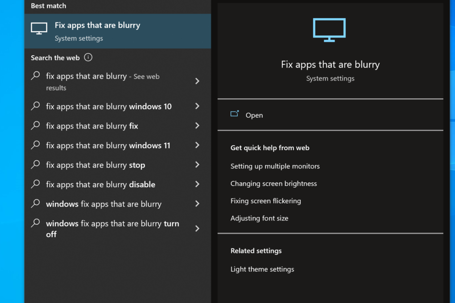Expand the arrow for 'windows fix apps that are blurry'
Image resolution: width=455 pixels, height=303 pixels.
(197, 203)
